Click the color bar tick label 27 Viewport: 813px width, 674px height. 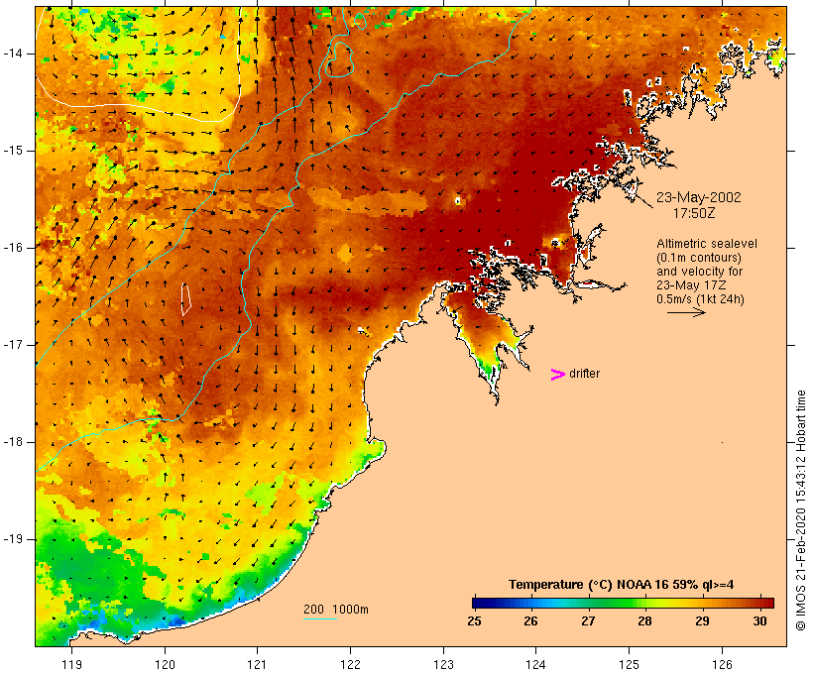[x=588, y=621]
